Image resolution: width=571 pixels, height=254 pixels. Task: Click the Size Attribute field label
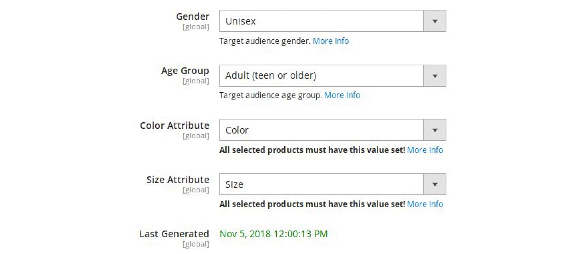coord(178,180)
